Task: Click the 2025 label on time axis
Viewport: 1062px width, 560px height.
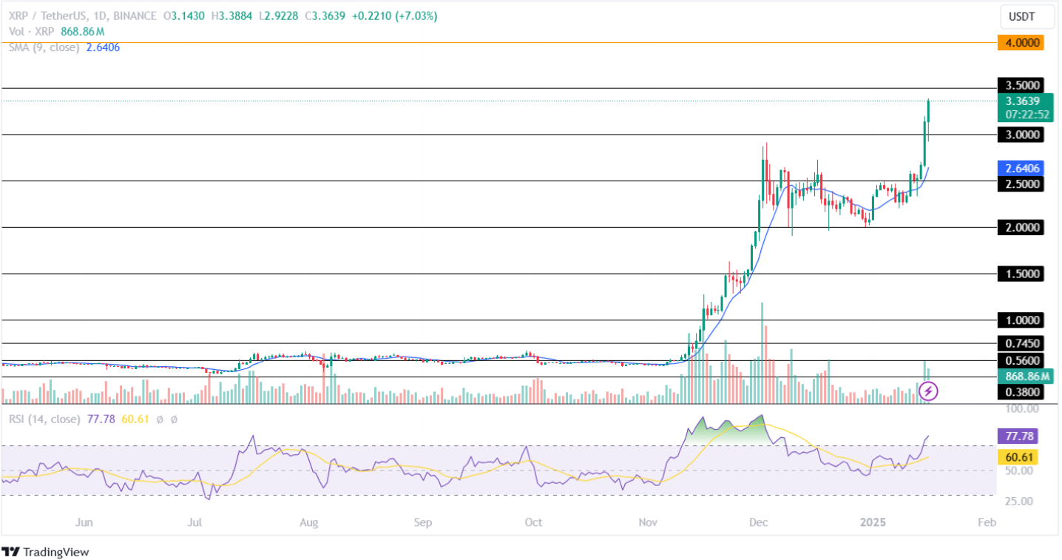Action: coord(873,522)
